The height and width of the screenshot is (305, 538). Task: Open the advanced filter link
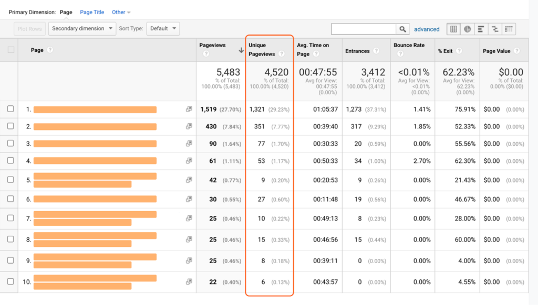click(x=427, y=29)
